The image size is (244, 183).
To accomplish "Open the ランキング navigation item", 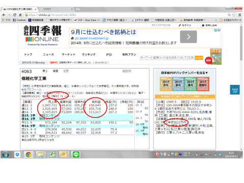I will coord(89,54).
